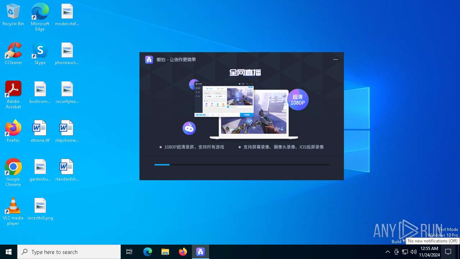Select the bushcom... image file icon
460x259 pixels.
click(x=40, y=92)
